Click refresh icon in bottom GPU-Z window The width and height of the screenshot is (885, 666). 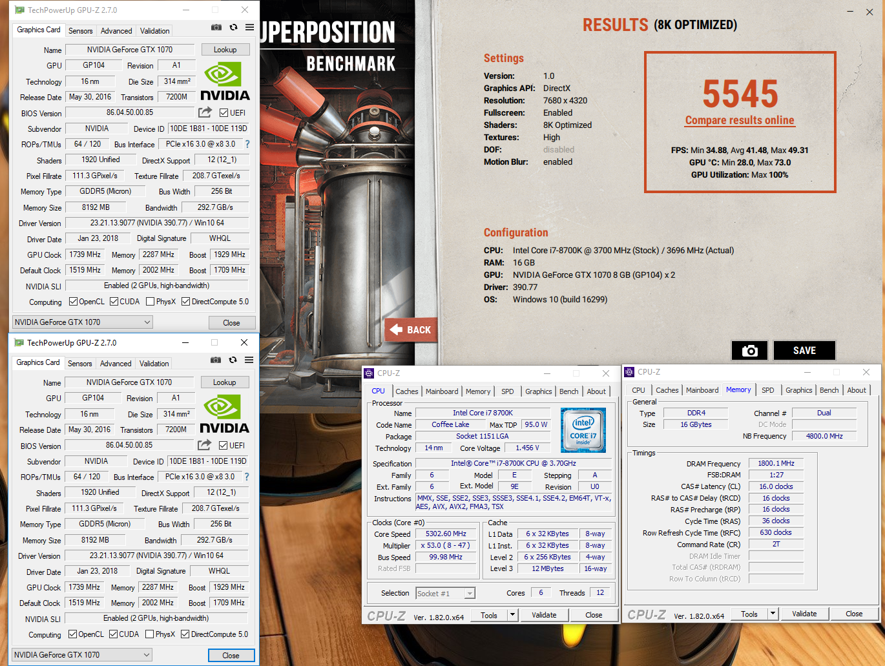[233, 360]
